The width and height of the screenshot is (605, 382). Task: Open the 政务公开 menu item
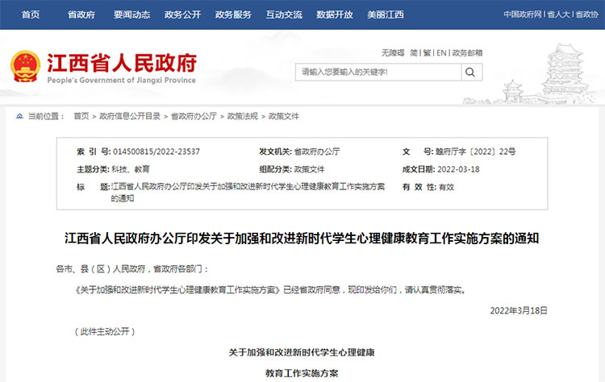(x=182, y=15)
